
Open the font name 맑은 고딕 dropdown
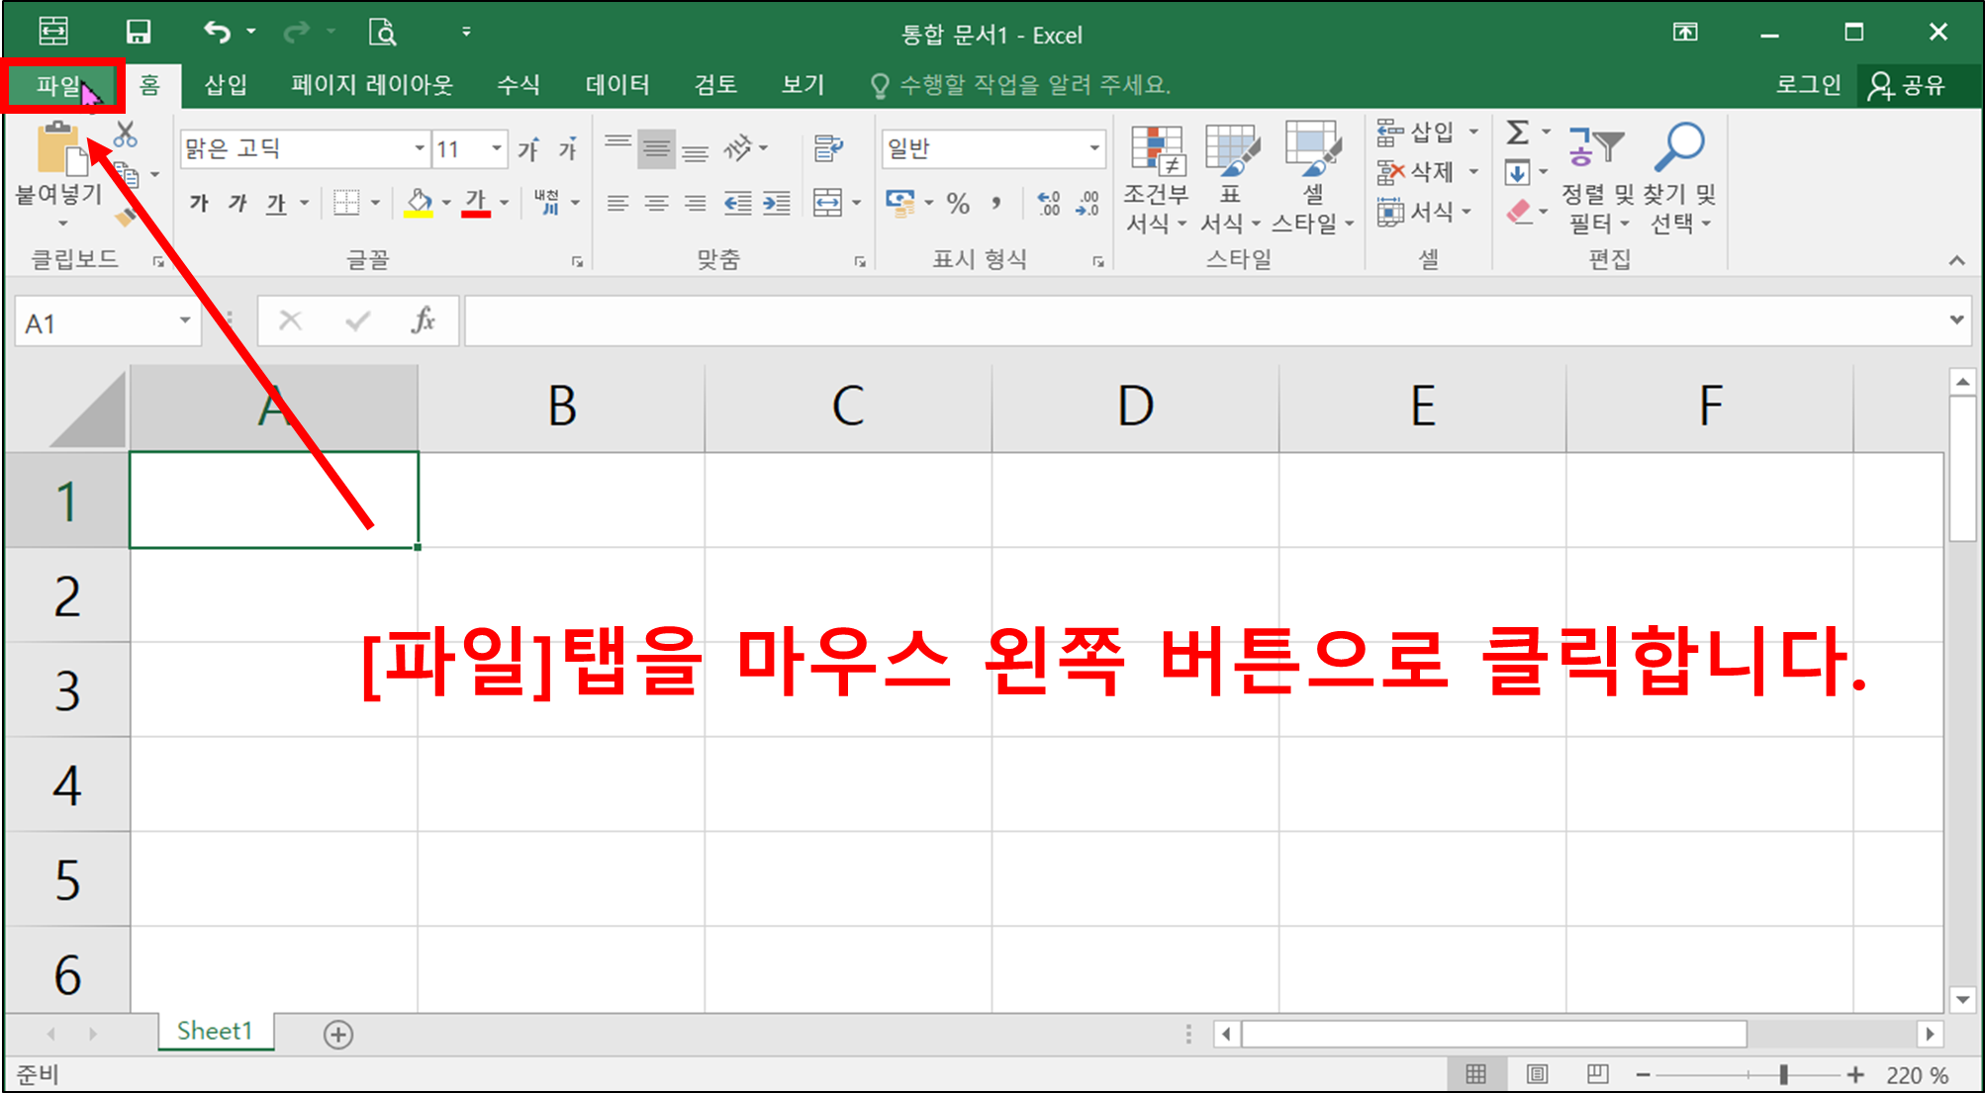tap(420, 148)
